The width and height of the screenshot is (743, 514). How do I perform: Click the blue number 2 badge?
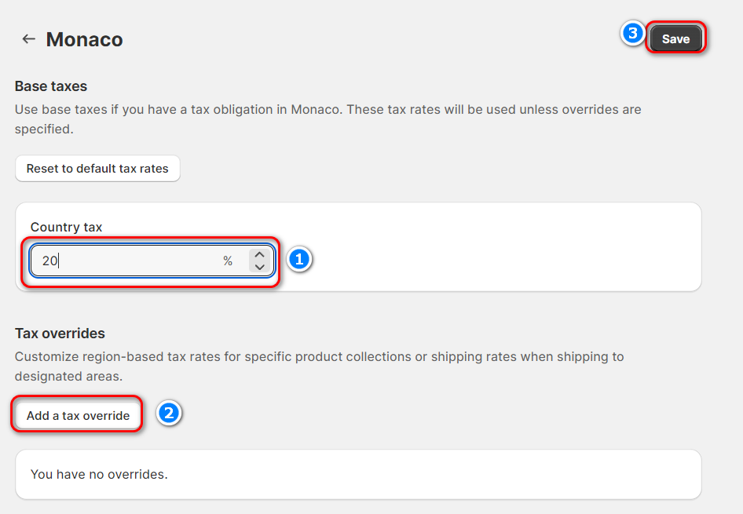[169, 414]
